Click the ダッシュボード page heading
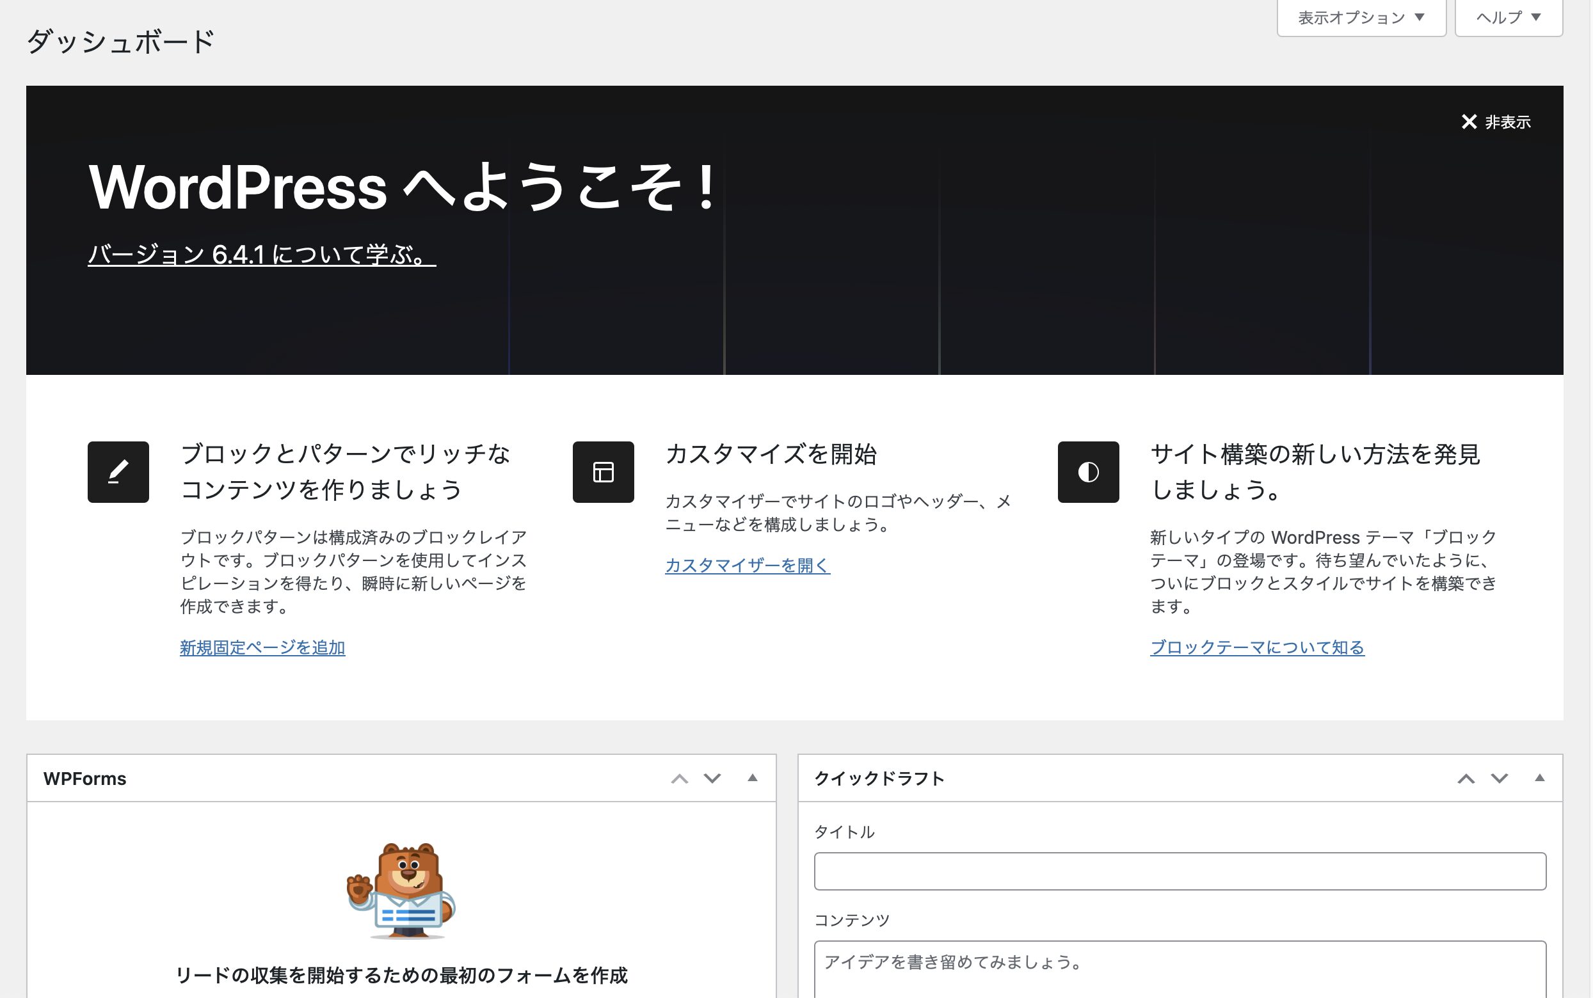 click(x=121, y=41)
